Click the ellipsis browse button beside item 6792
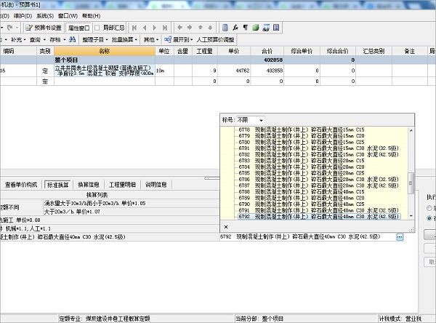436x323 pixels. (400, 237)
